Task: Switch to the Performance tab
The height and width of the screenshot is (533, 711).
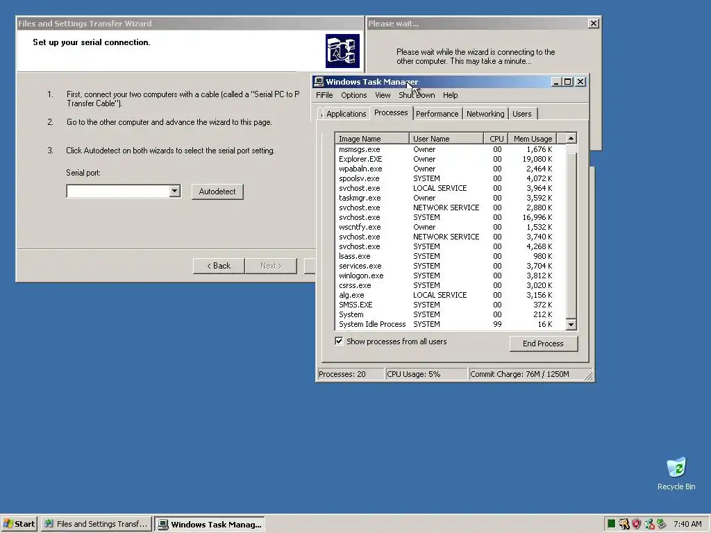Action: (x=437, y=114)
